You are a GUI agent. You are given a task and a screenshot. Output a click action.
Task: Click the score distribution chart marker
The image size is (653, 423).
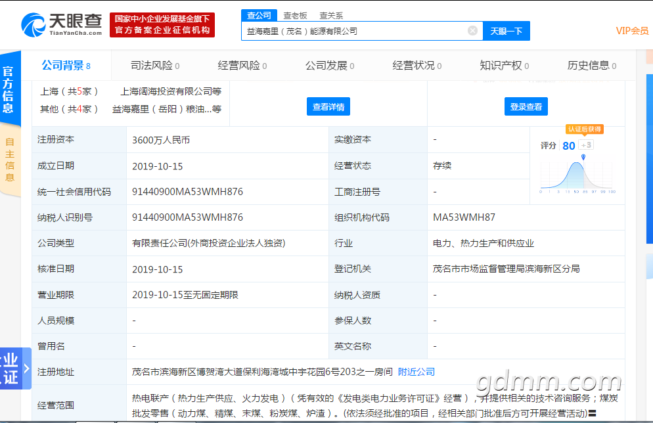point(583,157)
